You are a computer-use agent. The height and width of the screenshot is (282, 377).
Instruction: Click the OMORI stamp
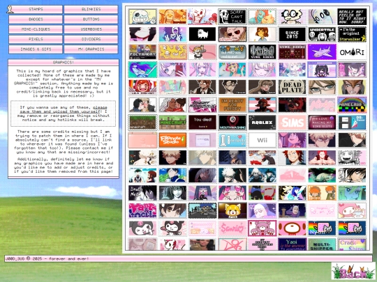352,52
